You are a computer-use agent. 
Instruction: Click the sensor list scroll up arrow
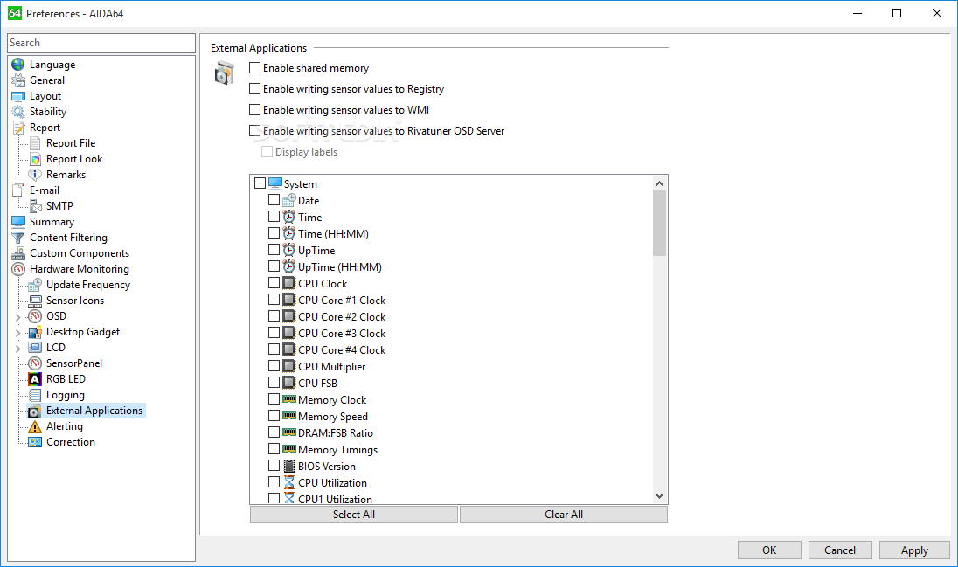[659, 183]
